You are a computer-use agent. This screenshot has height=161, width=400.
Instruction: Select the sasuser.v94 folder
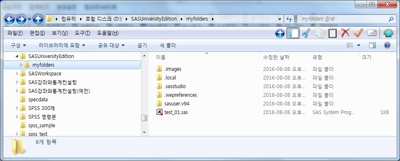click(177, 104)
